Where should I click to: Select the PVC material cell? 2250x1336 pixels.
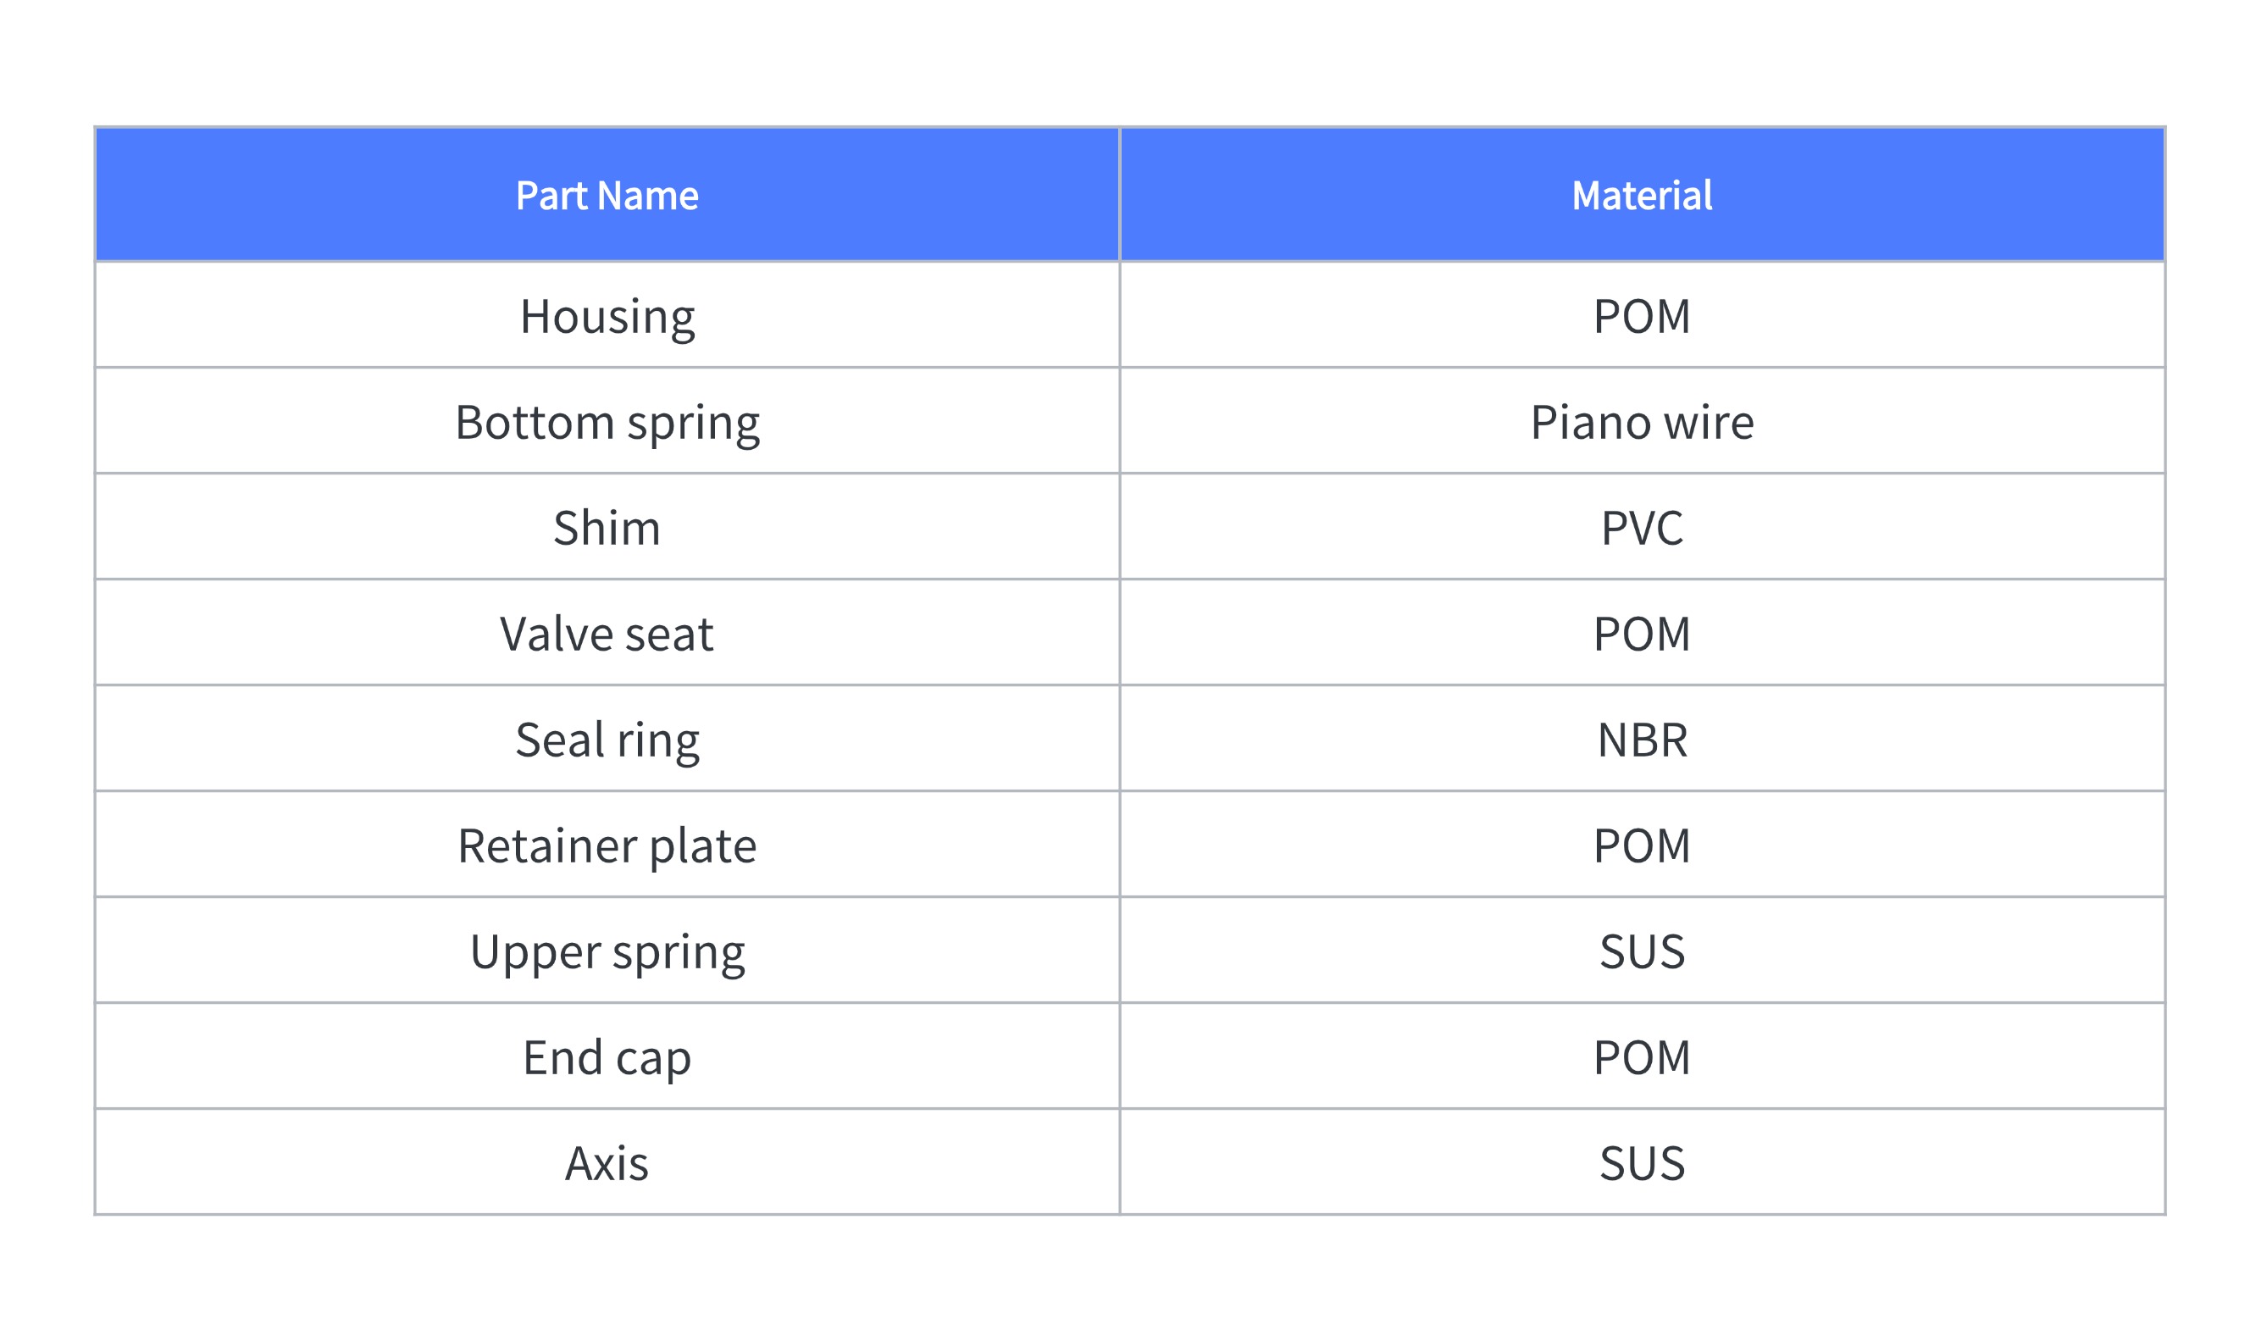[1643, 527]
